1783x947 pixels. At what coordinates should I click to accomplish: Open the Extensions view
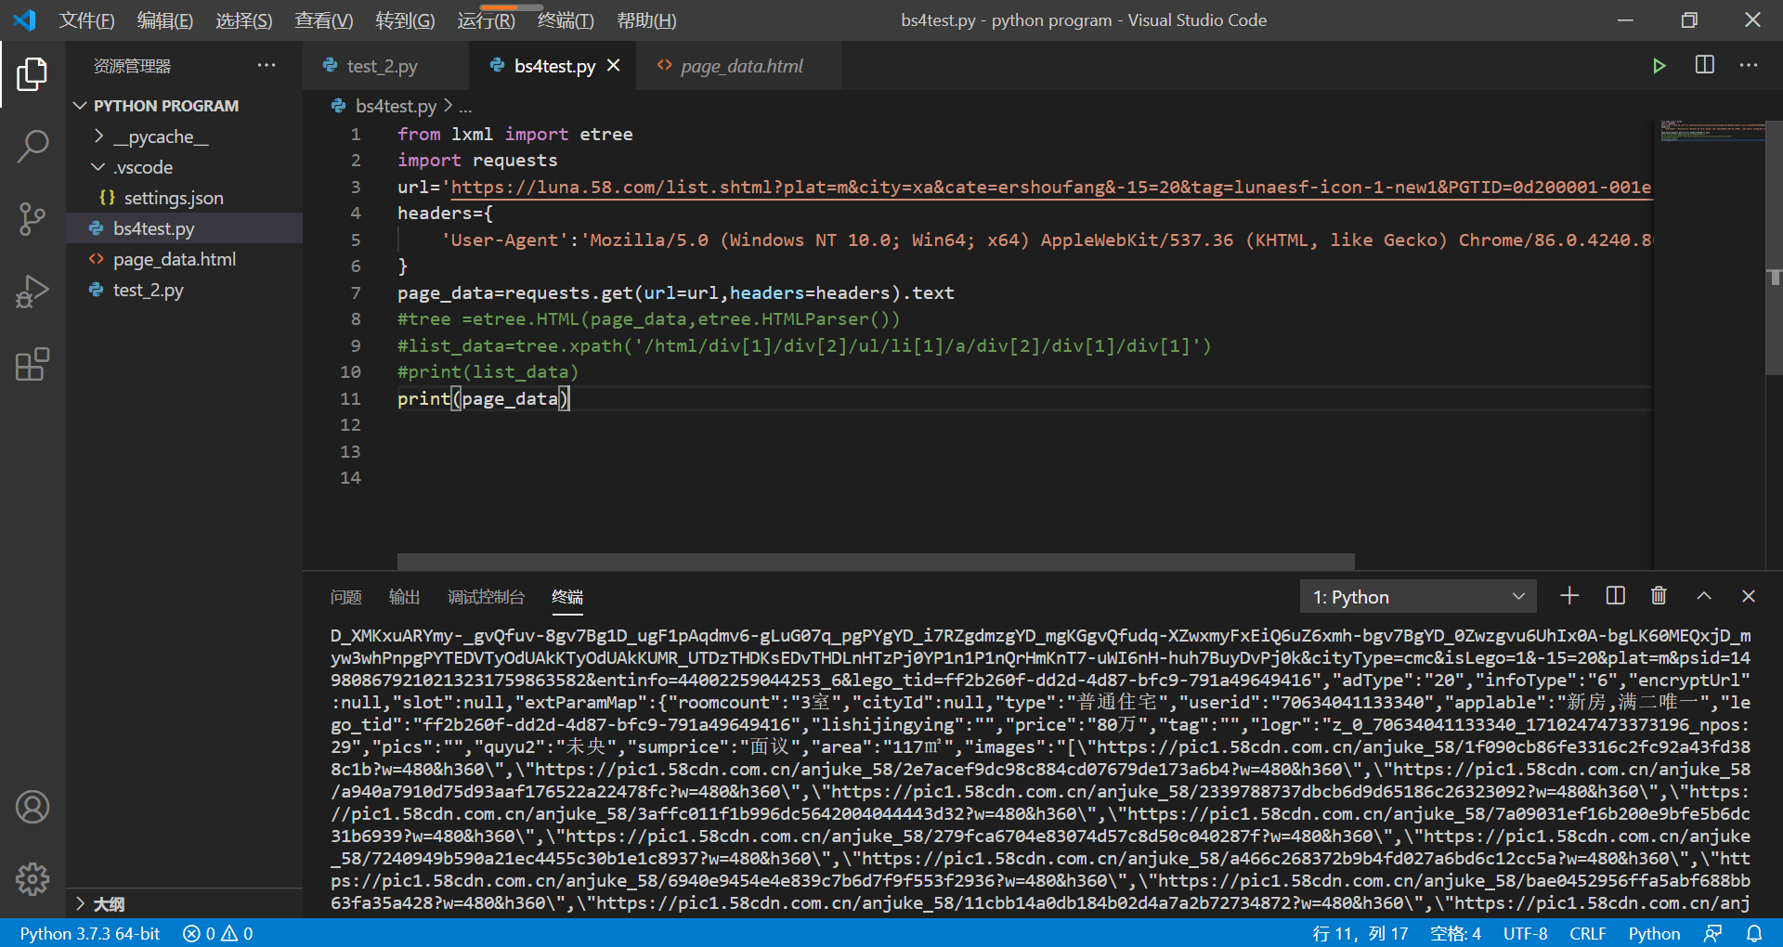click(33, 364)
